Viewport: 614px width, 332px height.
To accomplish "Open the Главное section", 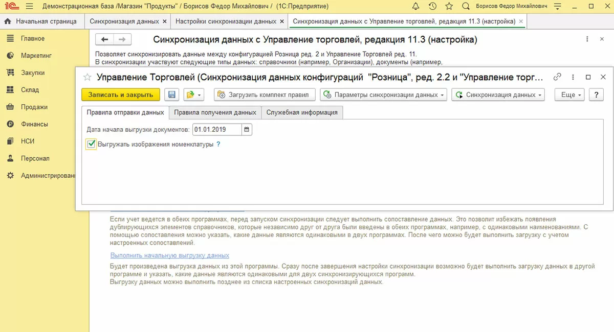I will [x=33, y=38].
